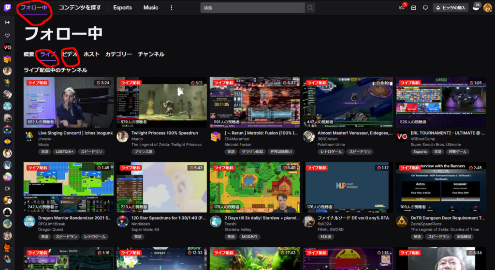Click the heart followed-channels icon in sidebar
The height and width of the screenshot is (270, 495).
7,35
